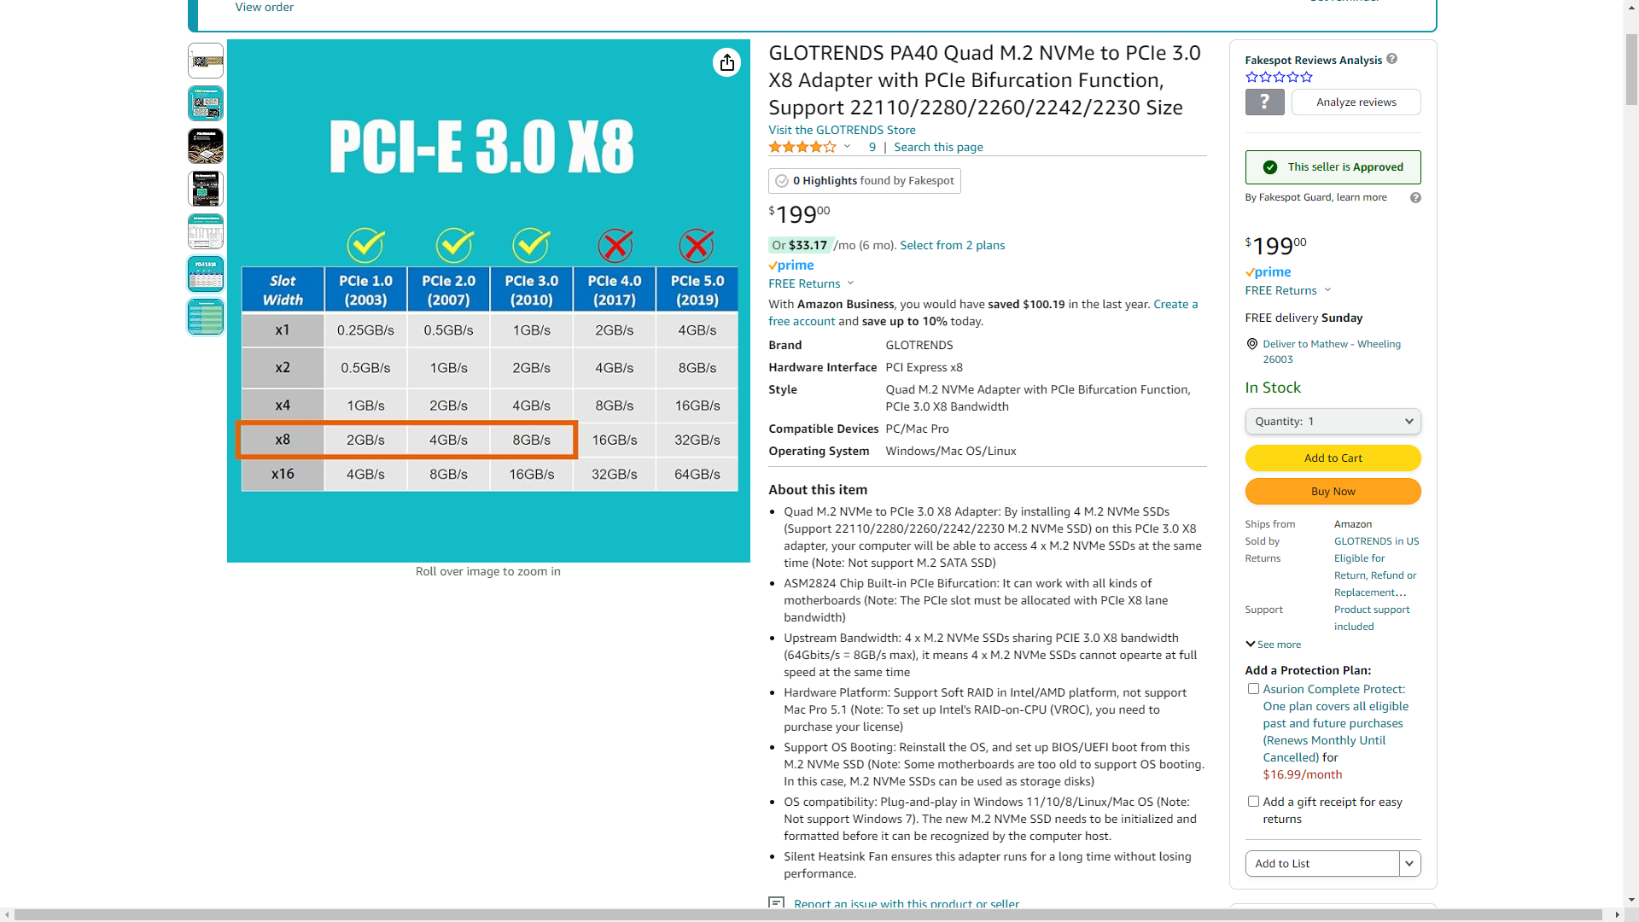1639x922 pixels.
Task: Click Report an issue with product link
Action: pyautogui.click(x=906, y=904)
